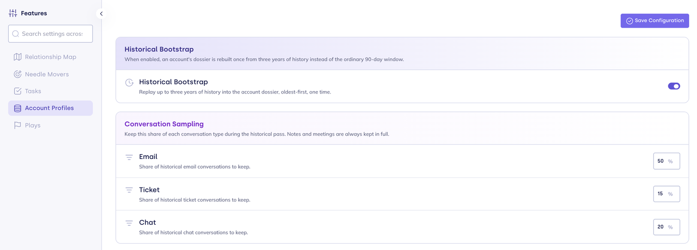Open Relationship Map in sidebar
This screenshot has width=697, height=250.
pos(50,57)
